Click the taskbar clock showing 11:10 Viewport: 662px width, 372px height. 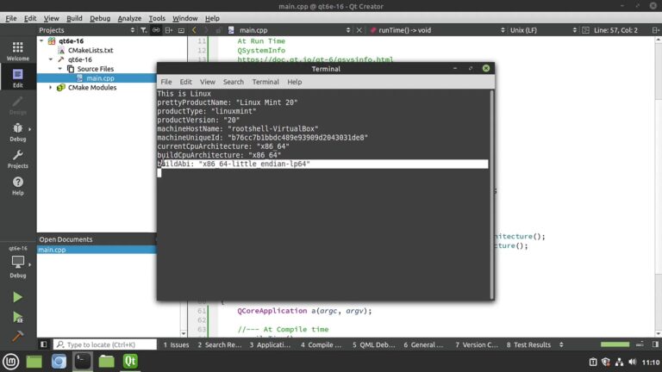pos(651,362)
